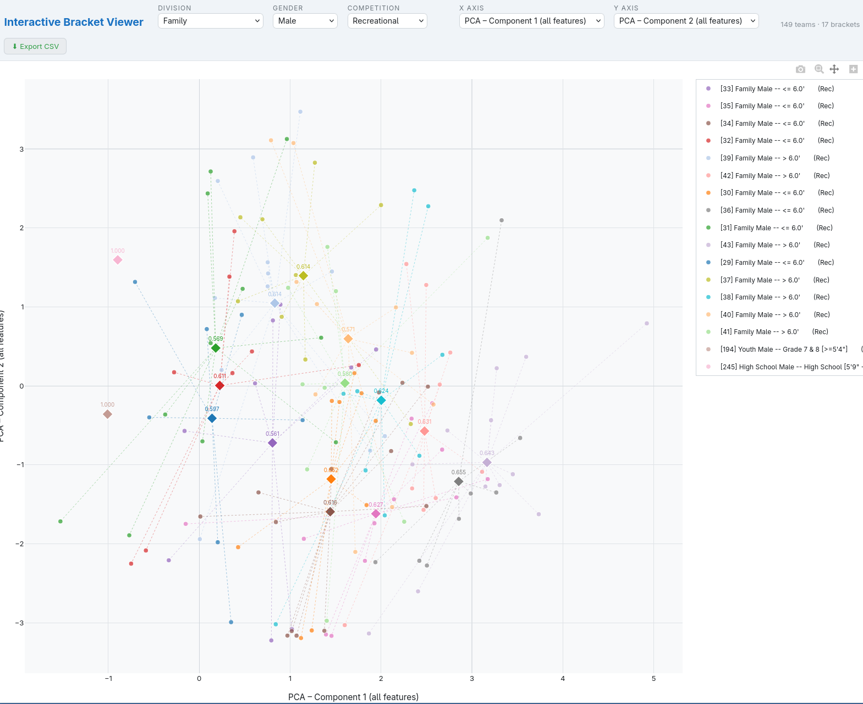Toggle legend entry [33] Family Male <= 6.0'

[x=780, y=88]
